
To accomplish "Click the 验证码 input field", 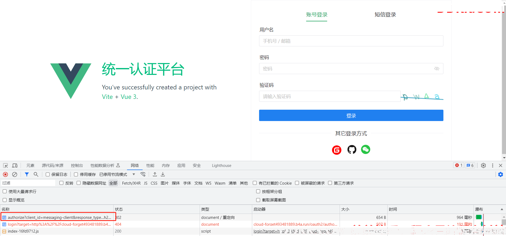I will 330,96.
